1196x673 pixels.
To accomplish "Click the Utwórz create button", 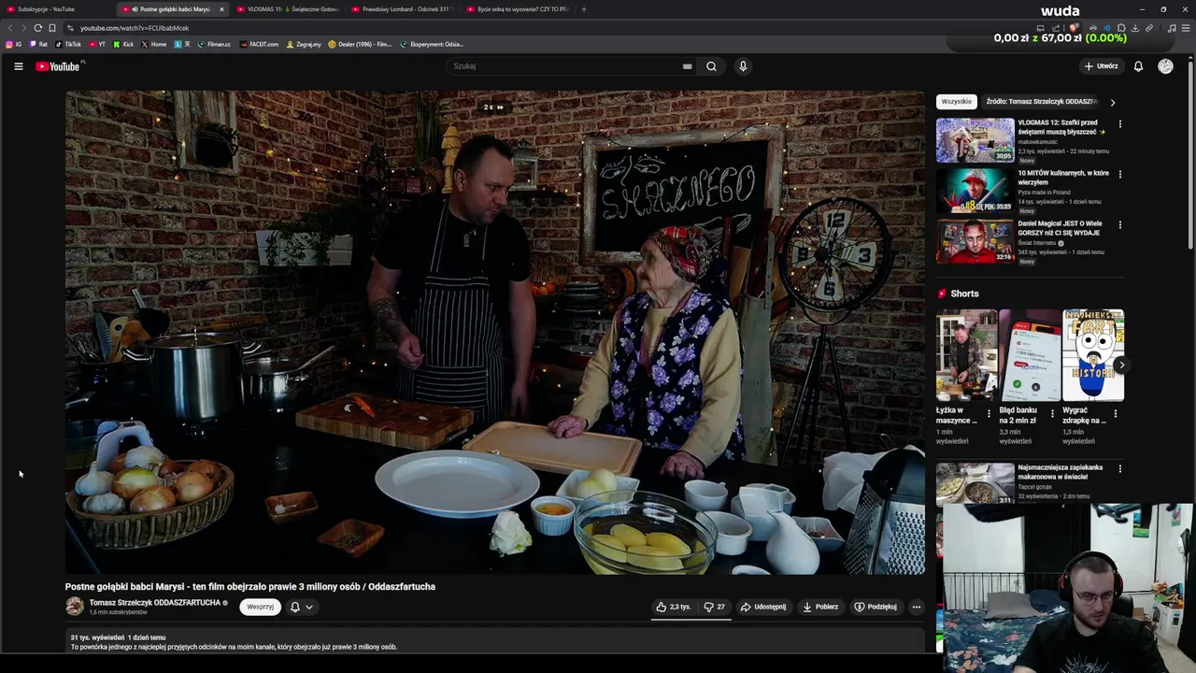I will point(1101,66).
